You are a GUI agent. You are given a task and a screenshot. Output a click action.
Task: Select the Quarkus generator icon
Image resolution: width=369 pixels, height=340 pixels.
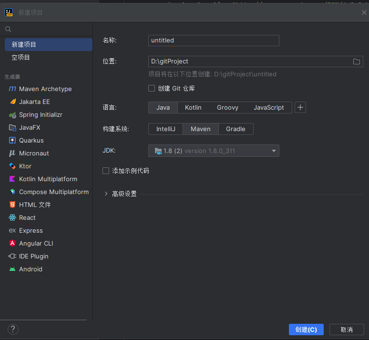click(x=12, y=141)
